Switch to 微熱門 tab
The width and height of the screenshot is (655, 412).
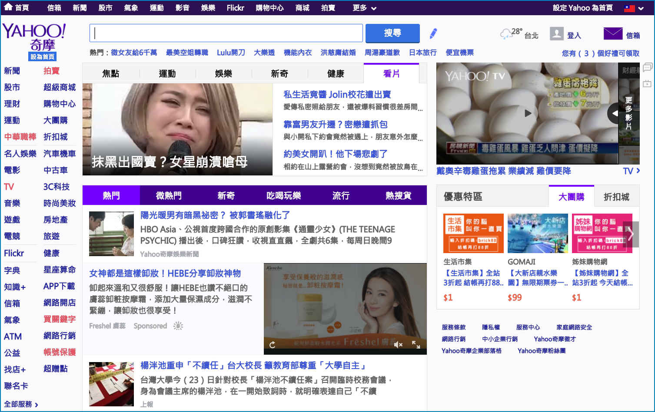tap(169, 195)
